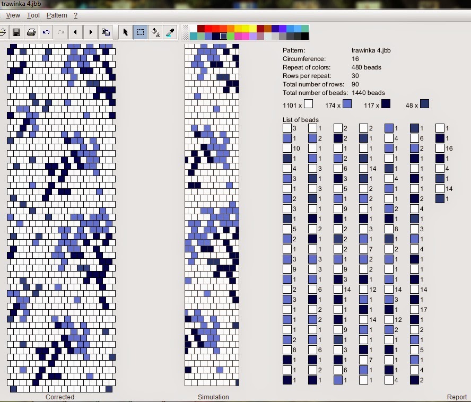
Task: Click the Circumference value 16
Action: 355,59
